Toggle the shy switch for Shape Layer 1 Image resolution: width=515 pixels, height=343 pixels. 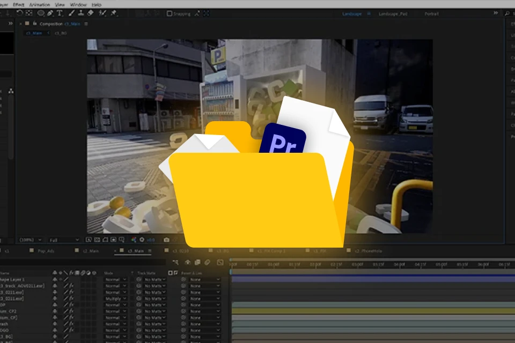(55, 280)
